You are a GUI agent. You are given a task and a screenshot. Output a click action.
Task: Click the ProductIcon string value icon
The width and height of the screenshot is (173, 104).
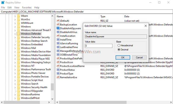point(58,62)
